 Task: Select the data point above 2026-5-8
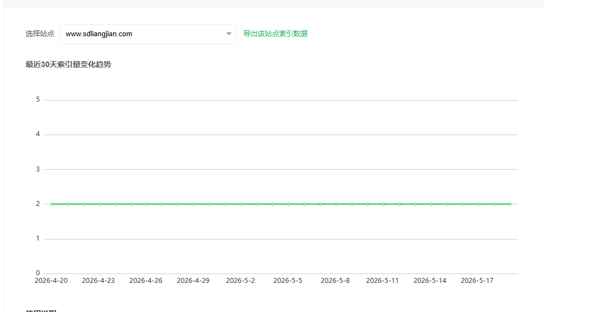pyautogui.click(x=336, y=204)
